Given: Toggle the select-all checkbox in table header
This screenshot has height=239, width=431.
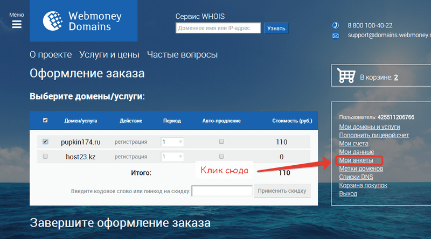Looking at the screenshot, I should point(45,120).
